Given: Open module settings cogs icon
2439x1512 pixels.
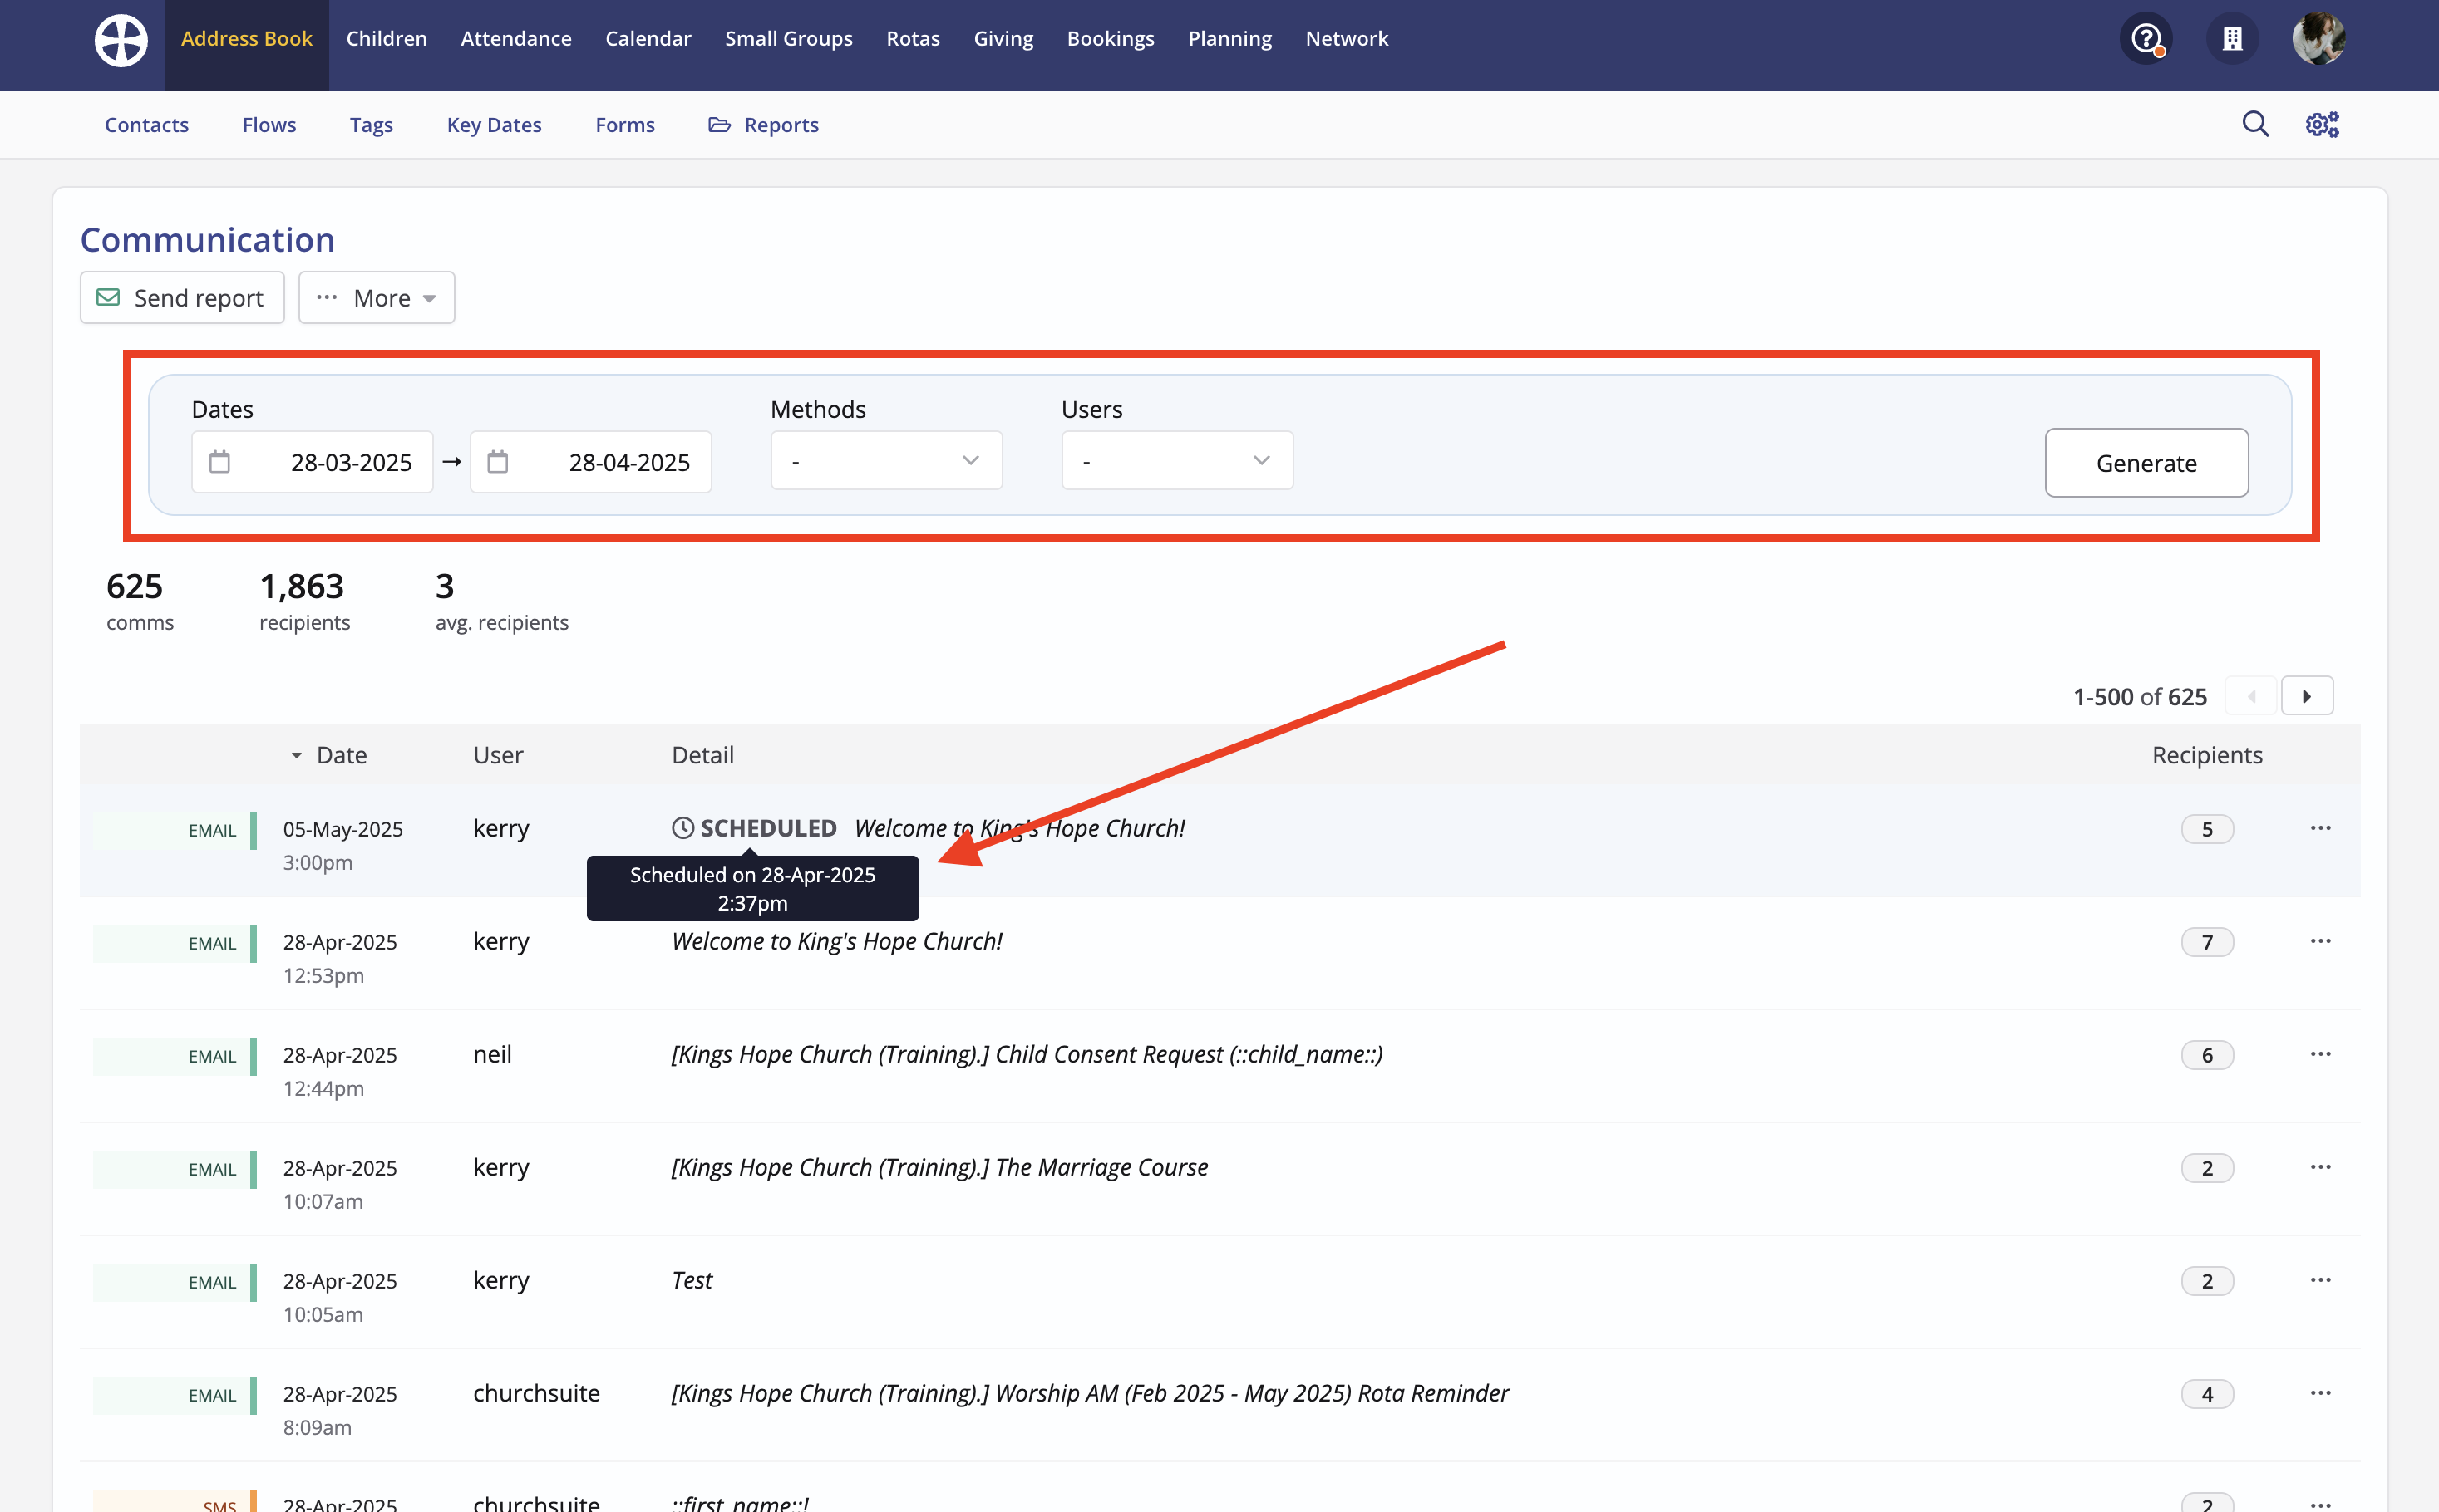Looking at the screenshot, I should [x=2322, y=124].
